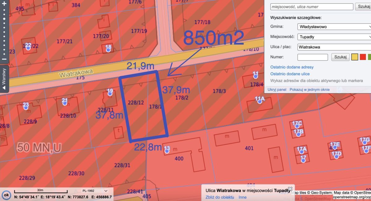Select the red color swatch
This screenshot has width=371, height=201.
point(363,57)
